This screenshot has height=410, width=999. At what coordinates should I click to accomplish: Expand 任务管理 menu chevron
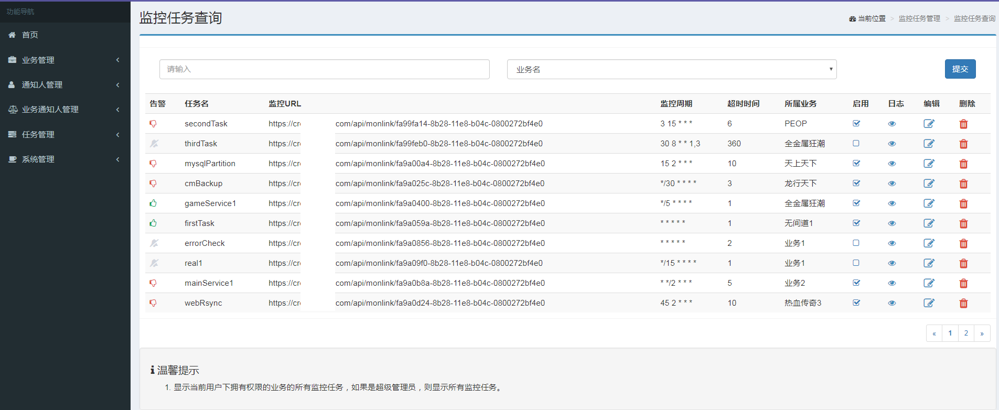[x=118, y=134]
